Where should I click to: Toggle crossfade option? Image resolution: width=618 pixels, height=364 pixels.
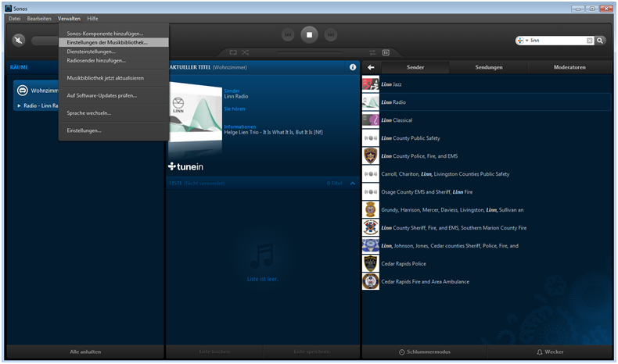pyautogui.click(x=372, y=52)
